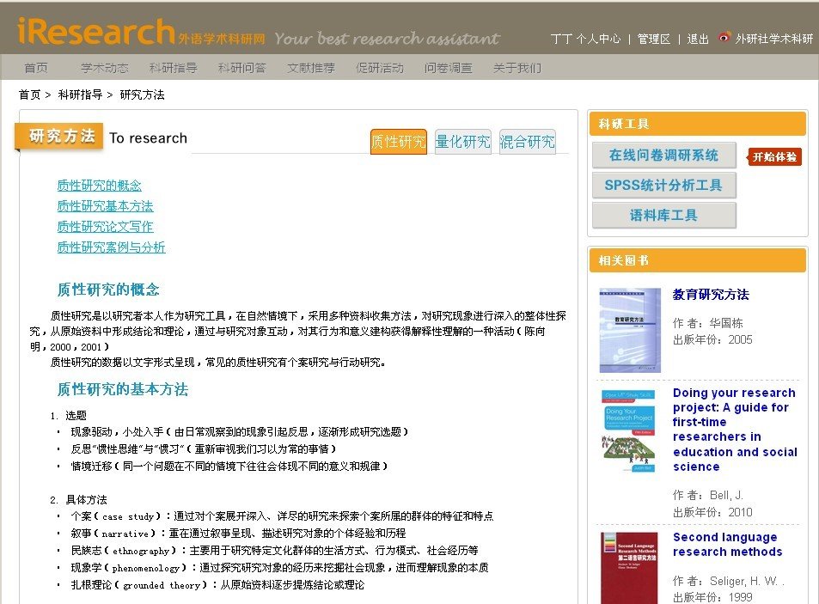Click the text 出版年份：1999
This screenshot has width=819, height=604.
pos(712,597)
